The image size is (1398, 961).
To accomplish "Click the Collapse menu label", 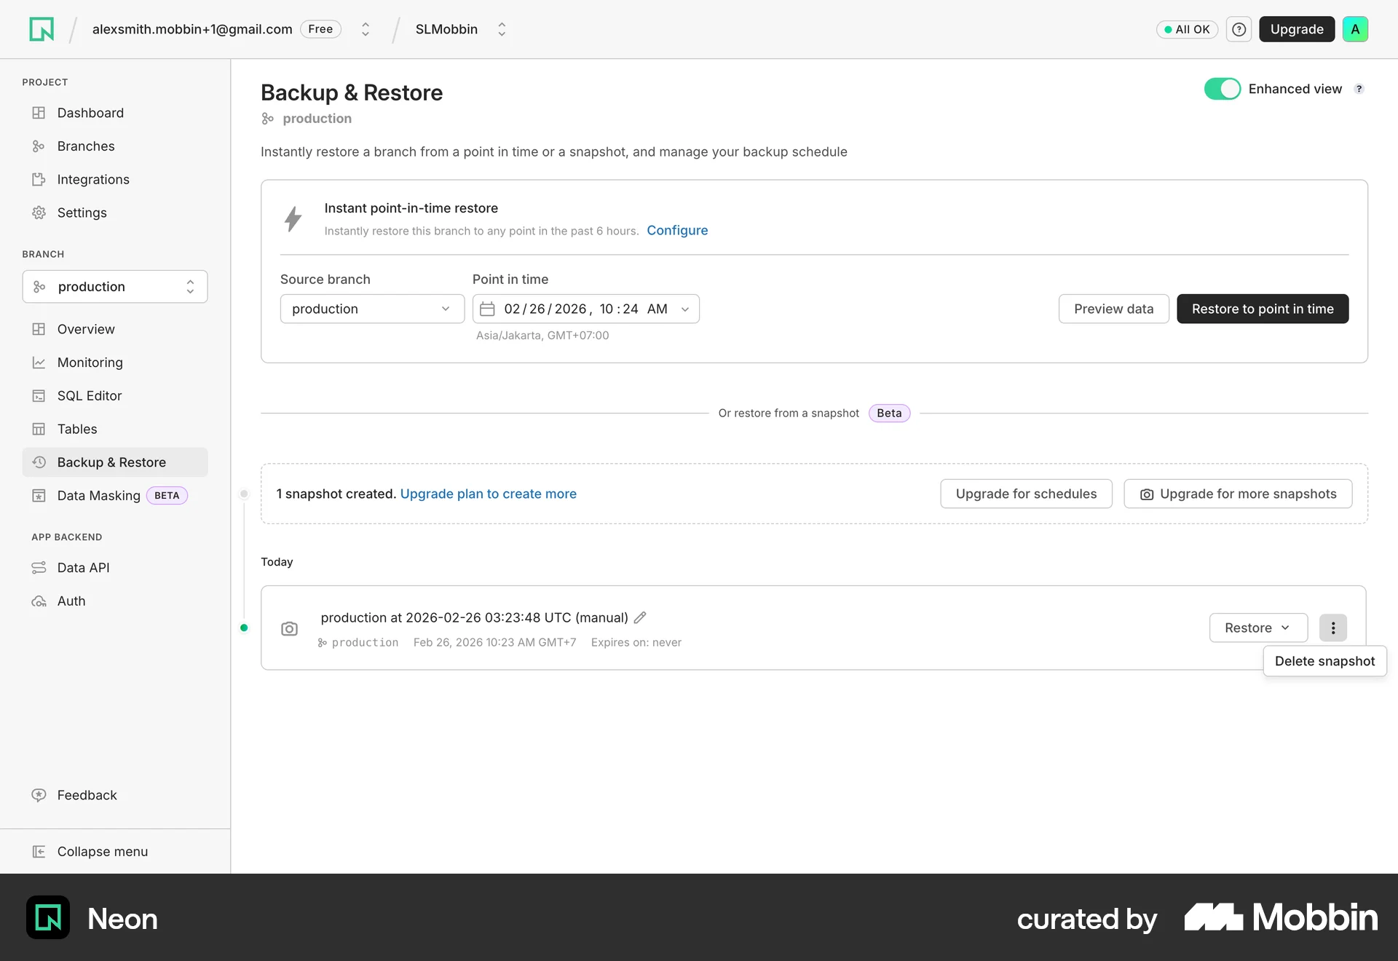I will (x=103, y=852).
